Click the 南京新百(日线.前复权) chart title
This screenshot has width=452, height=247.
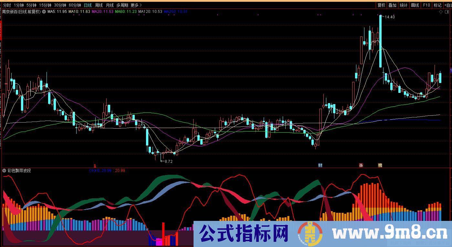[x=21, y=12]
